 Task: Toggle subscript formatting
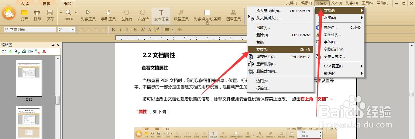(150, 30)
